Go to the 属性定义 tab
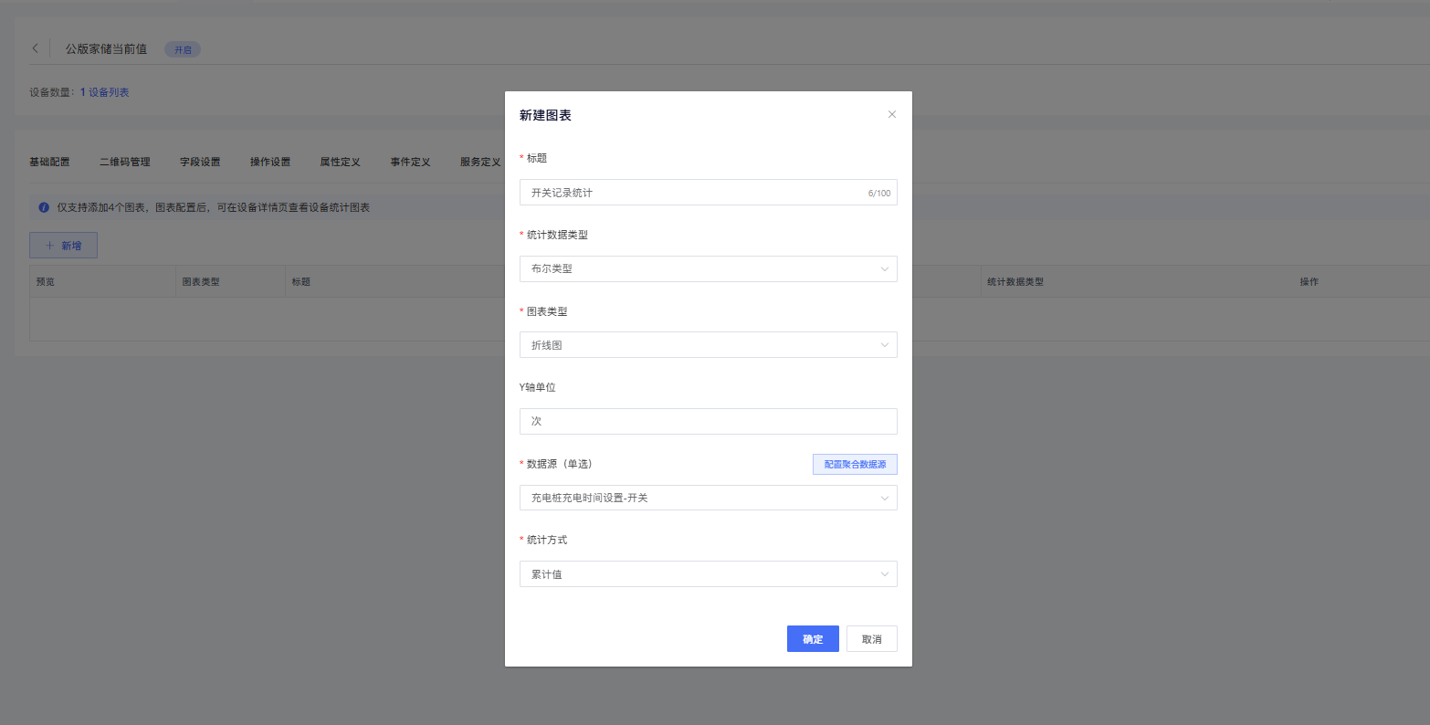This screenshot has height=725, width=1430. click(x=340, y=162)
